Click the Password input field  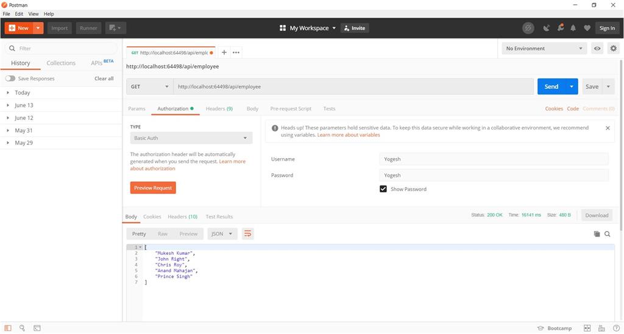(494, 175)
